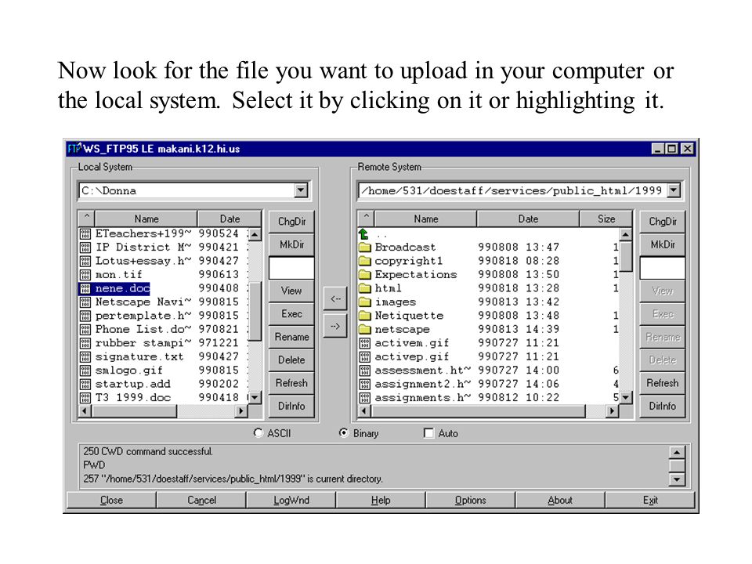Click the local Refresh button
The height and width of the screenshot is (564, 752).
(291, 383)
